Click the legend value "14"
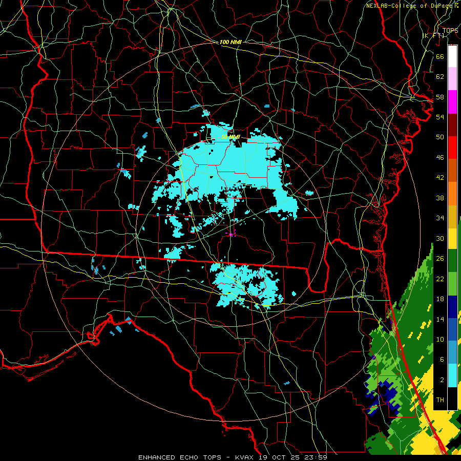The width and height of the screenshot is (461, 461). click(440, 319)
